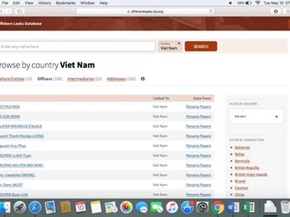Screen dimensions: 290x217
Task: Open the Wi-Fi status icon in the menu bar
Action: [x=257, y=3]
